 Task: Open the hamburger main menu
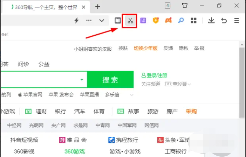pyautogui.click(x=237, y=21)
